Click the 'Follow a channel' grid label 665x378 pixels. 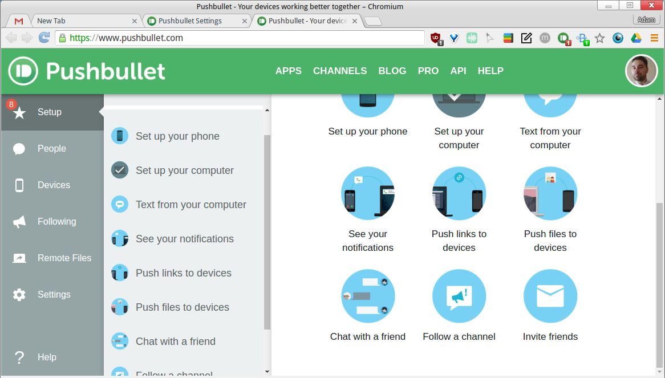coord(459,336)
